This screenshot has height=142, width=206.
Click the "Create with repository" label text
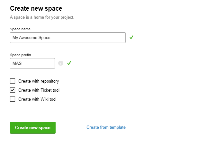pyautogui.click(x=39, y=81)
